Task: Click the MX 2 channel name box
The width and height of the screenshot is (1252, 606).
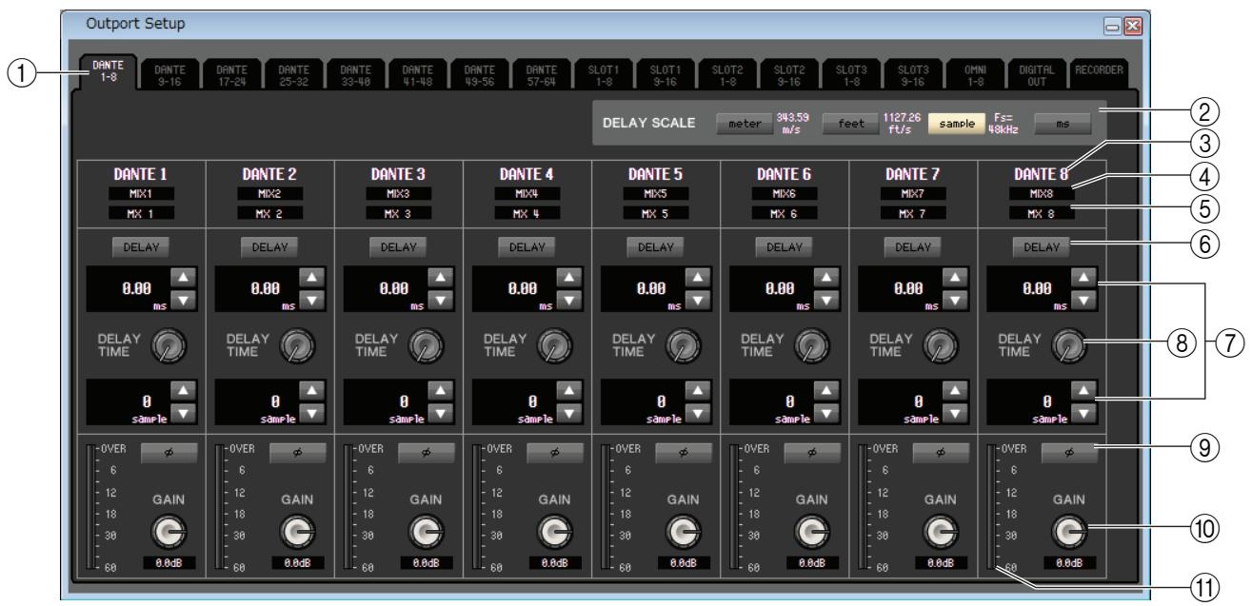Action: (x=269, y=212)
